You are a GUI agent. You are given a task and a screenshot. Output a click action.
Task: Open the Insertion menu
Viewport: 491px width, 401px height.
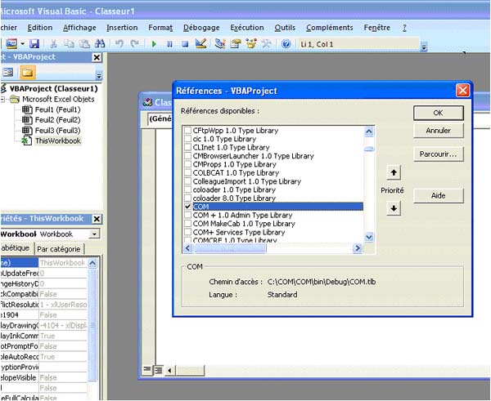click(x=122, y=28)
